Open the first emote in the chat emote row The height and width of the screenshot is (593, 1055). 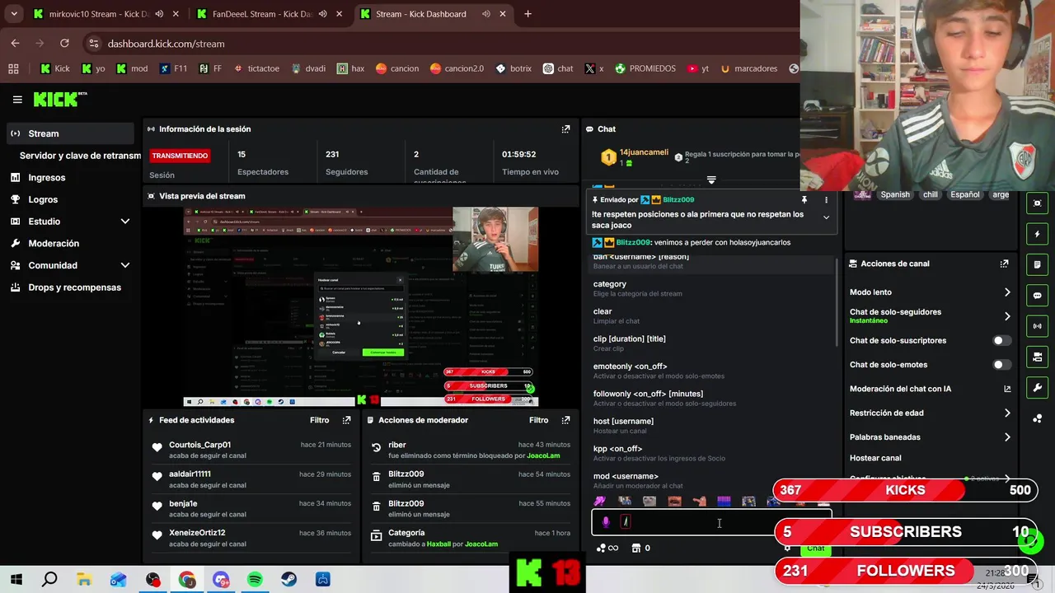point(600,501)
